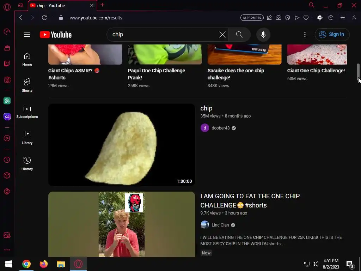Open the Settings gear in Opera sidebar
The height and width of the screenshot is (271, 361).
tap(7, 191)
